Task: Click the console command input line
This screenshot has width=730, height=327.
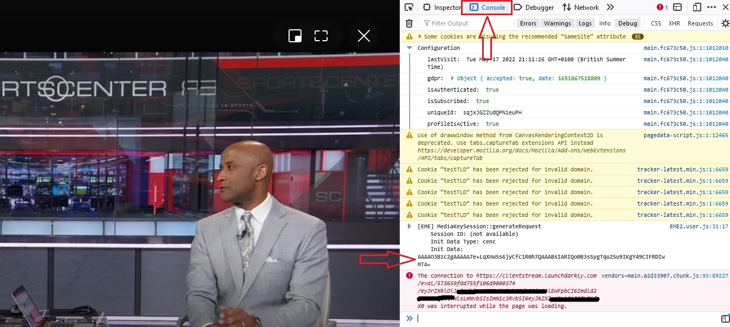Action: tap(567, 318)
